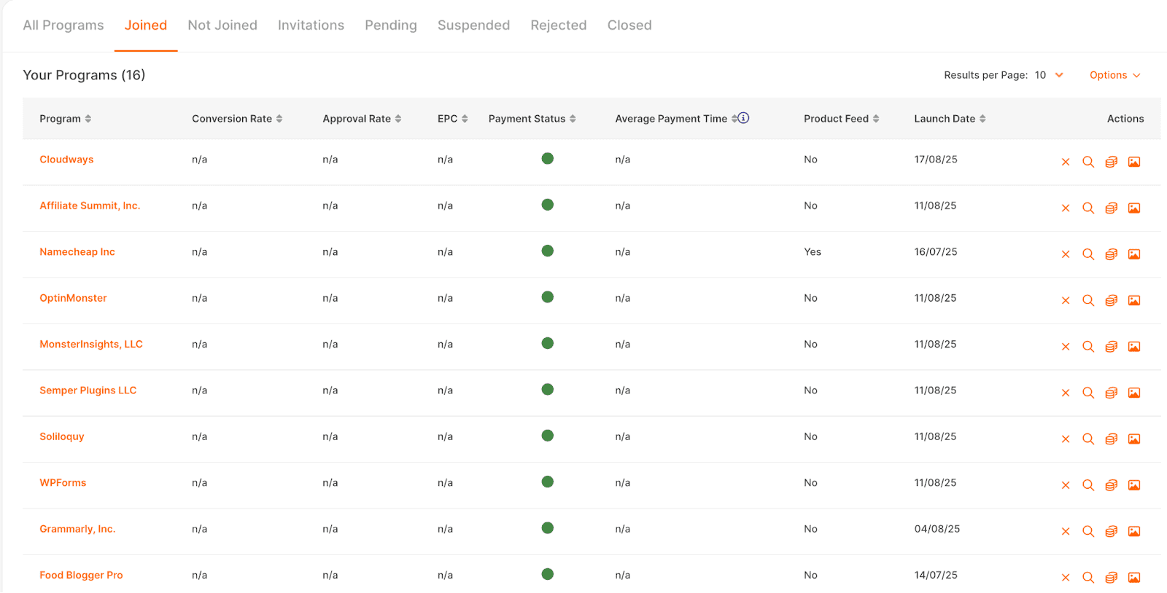Image resolution: width=1167 pixels, height=593 pixels.
Task: Click the X icon for Grammarly row
Action: coord(1066,531)
